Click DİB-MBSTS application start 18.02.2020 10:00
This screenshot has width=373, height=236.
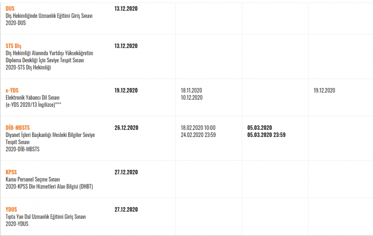[198, 128]
